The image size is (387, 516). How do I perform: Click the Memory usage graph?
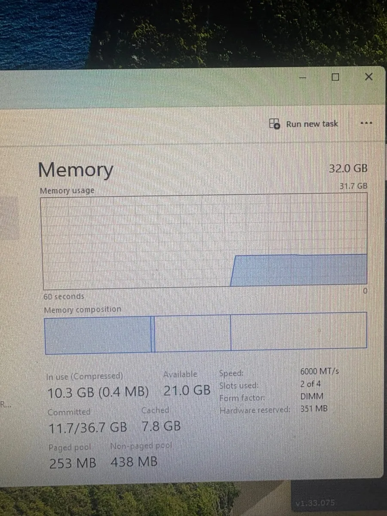click(x=204, y=241)
